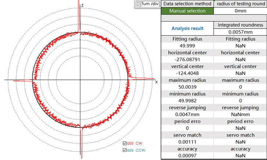This screenshot has width=267, height=160.
Task: Toggle the G03 CCW checkbox
Action: tap(125, 150)
